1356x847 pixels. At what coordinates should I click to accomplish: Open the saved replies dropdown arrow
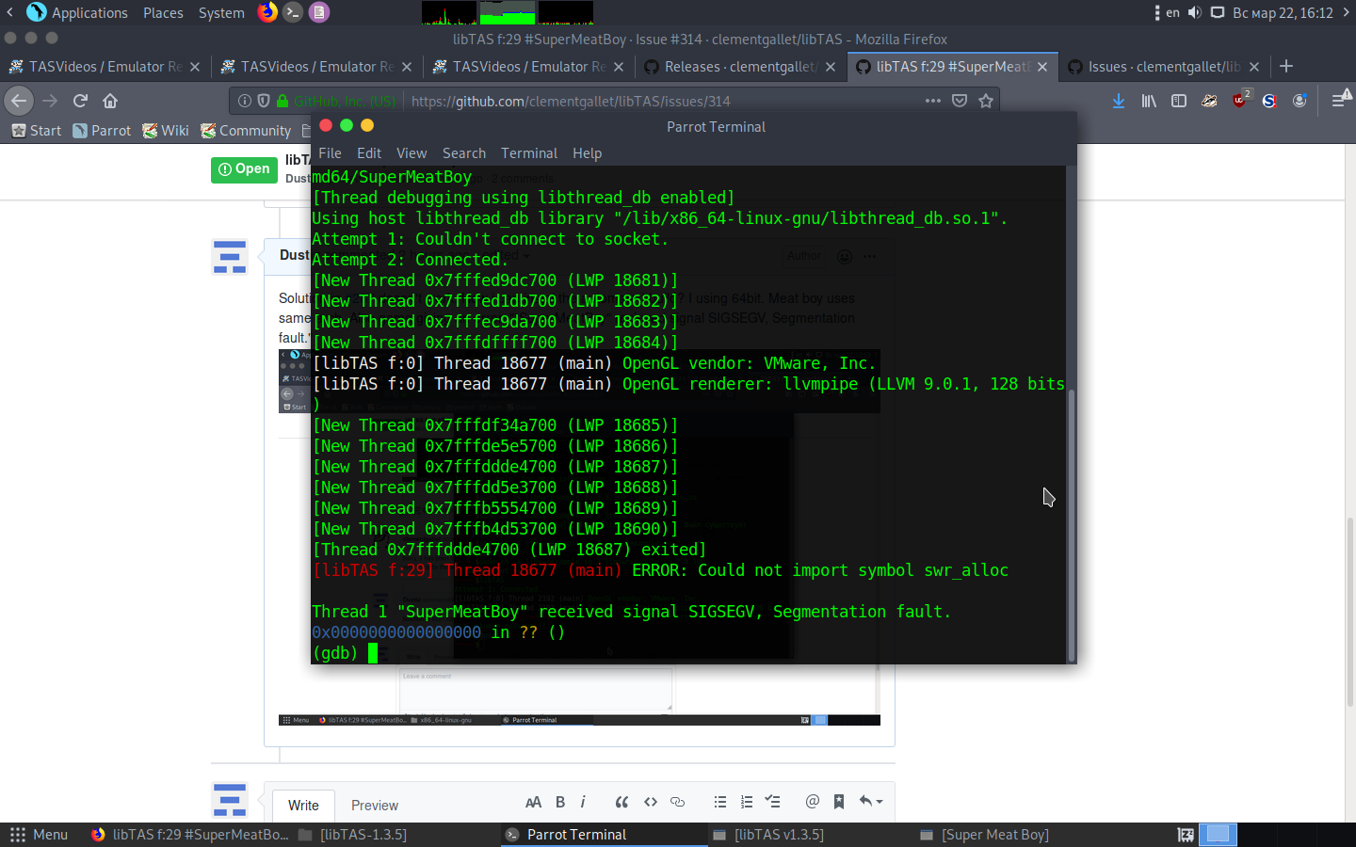[x=871, y=802]
